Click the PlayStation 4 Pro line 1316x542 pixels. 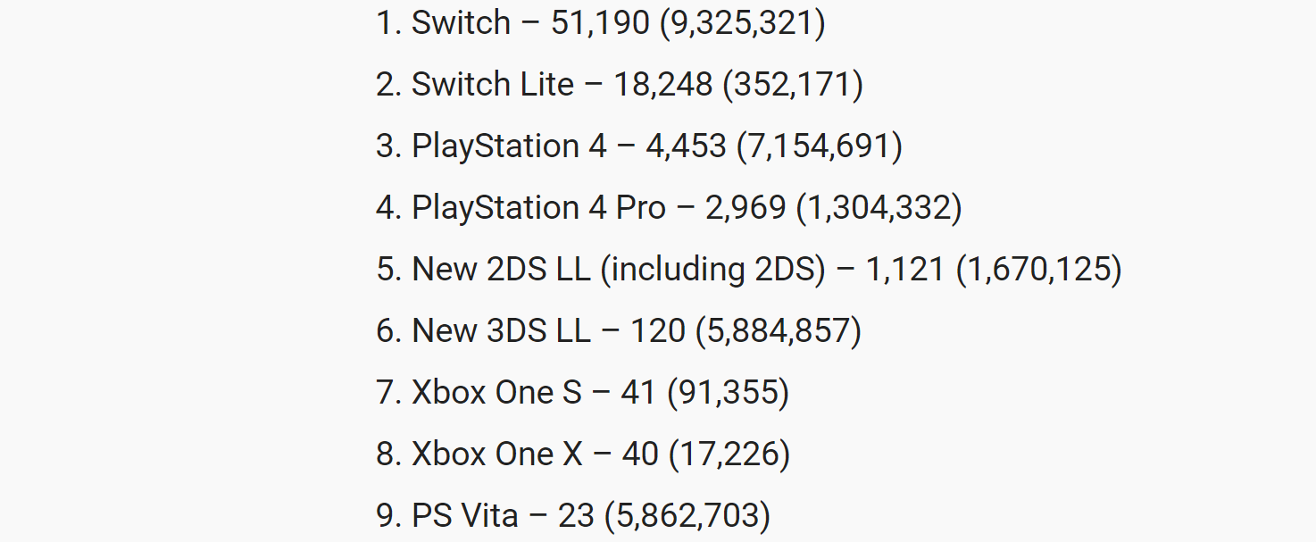[x=670, y=208]
